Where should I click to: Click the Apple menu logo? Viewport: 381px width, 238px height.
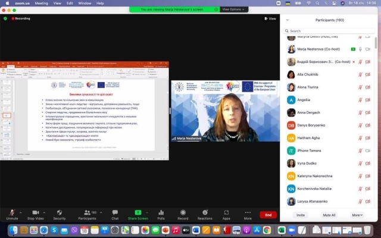coord(7,3)
